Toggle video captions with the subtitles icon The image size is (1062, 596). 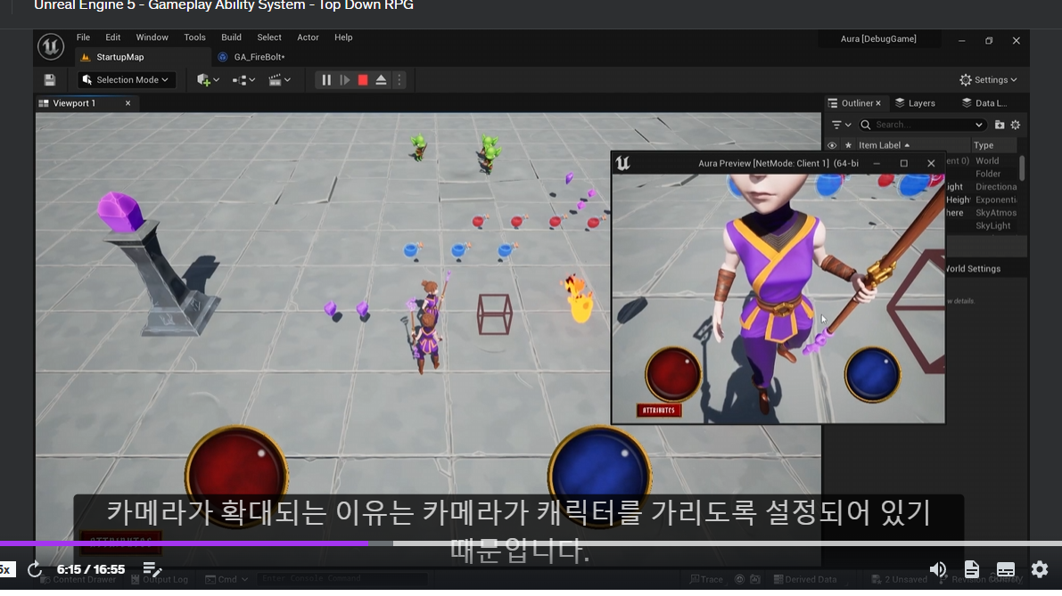coord(1006,569)
